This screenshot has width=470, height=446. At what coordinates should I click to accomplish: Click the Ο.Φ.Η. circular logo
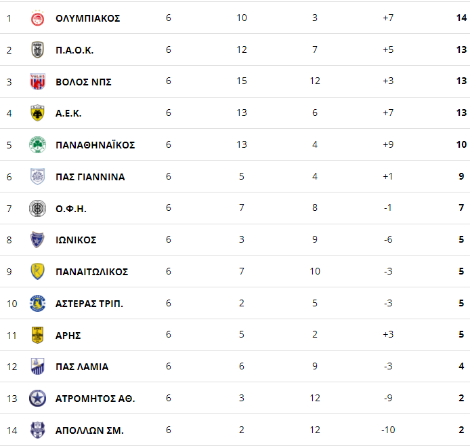[x=37, y=209]
